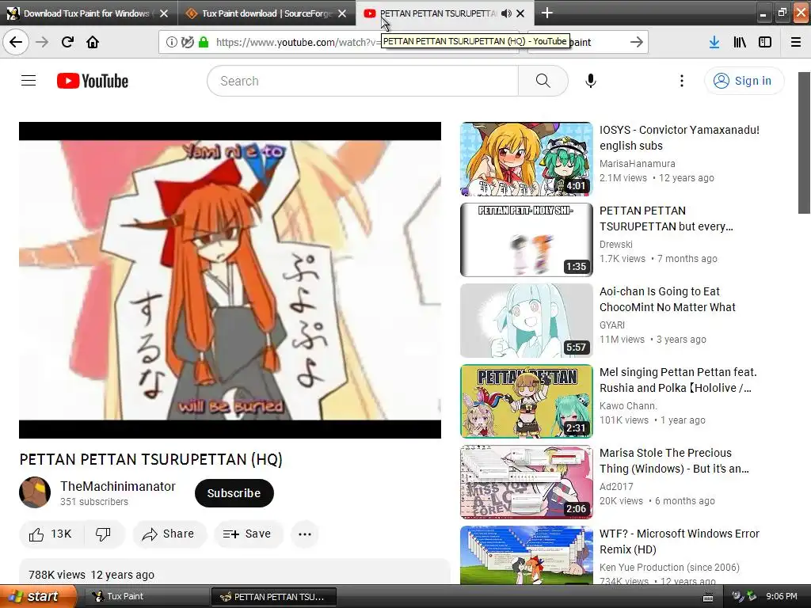Show site information icon in address bar
The width and height of the screenshot is (811, 608).
click(x=171, y=42)
